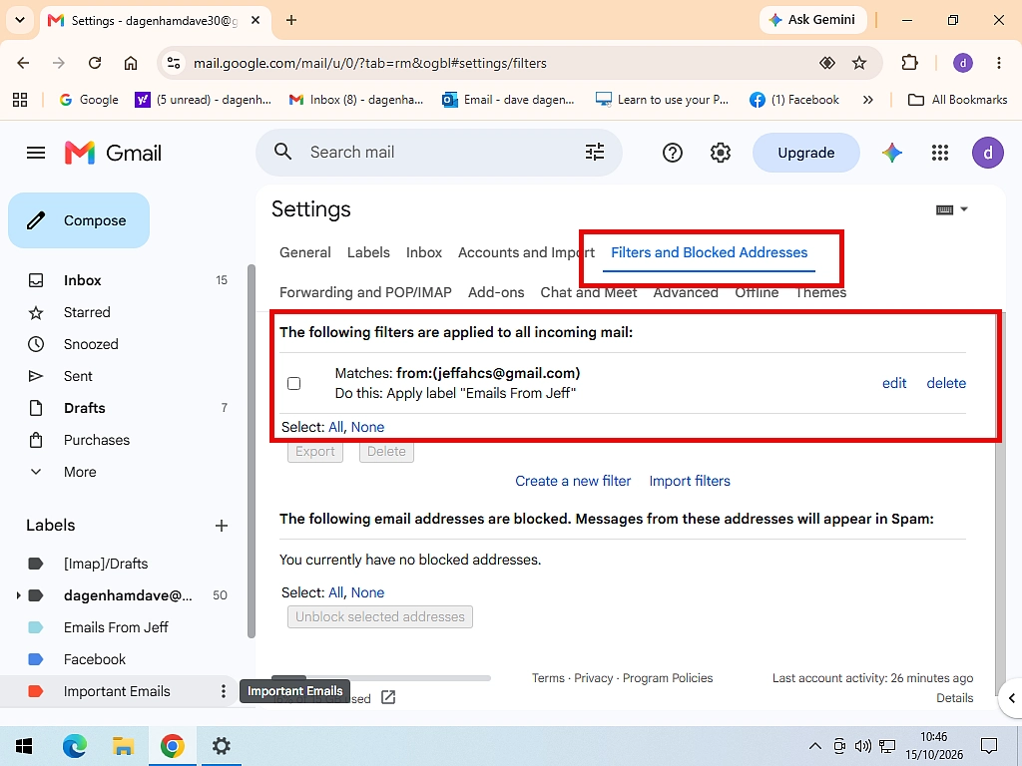Click Import filters link
Image resolution: width=1022 pixels, height=766 pixels.
pyautogui.click(x=690, y=481)
